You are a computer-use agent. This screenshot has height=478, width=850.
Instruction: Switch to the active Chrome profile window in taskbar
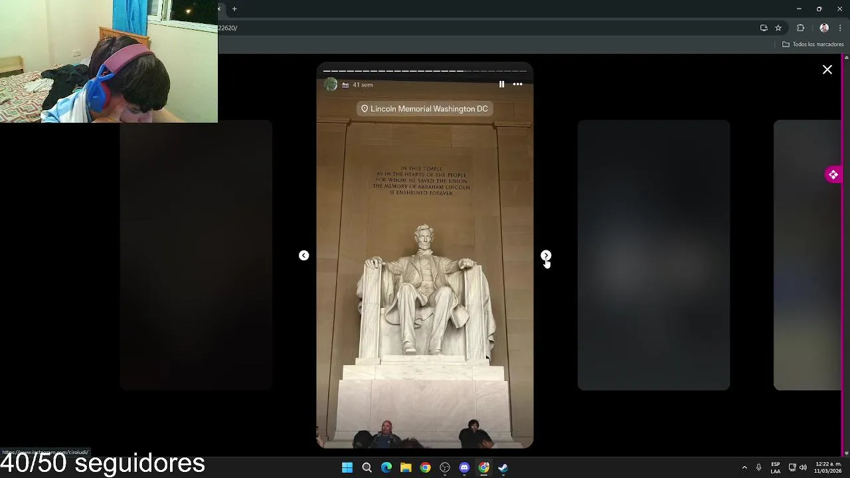tap(483, 467)
